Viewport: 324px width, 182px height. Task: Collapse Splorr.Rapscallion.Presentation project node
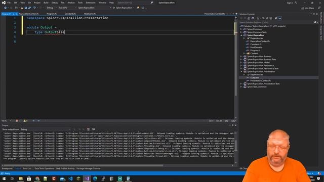tap(241, 72)
